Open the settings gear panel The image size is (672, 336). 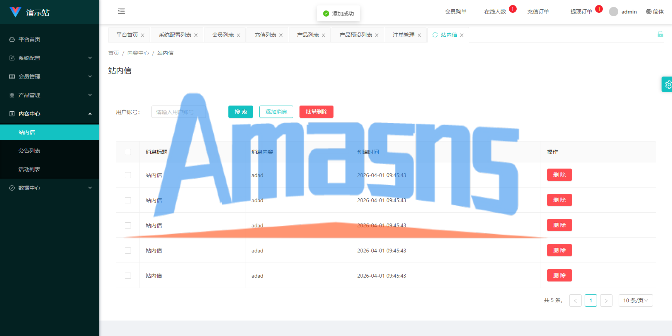pos(668,84)
